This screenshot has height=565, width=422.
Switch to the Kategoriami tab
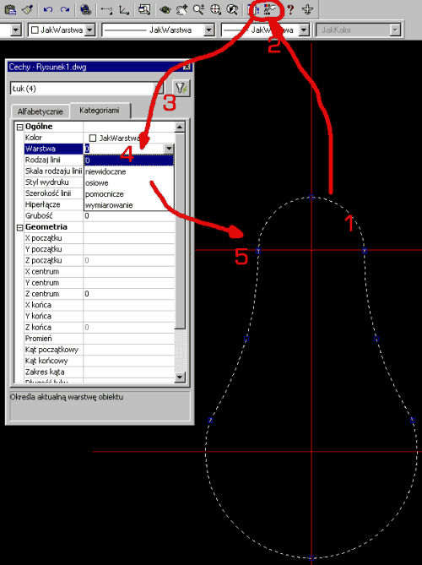tap(100, 111)
